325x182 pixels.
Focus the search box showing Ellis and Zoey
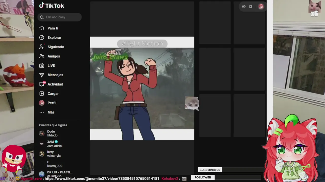[60, 17]
